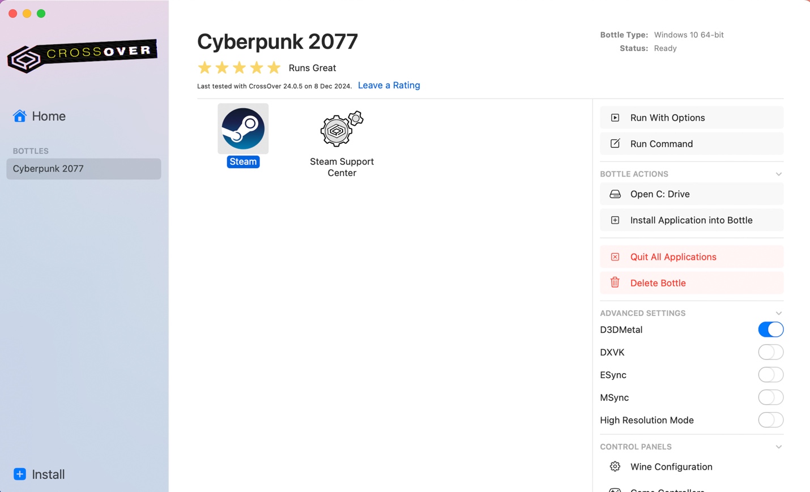Click Wine Configuration label
This screenshot has width=810, height=492.
click(671, 467)
